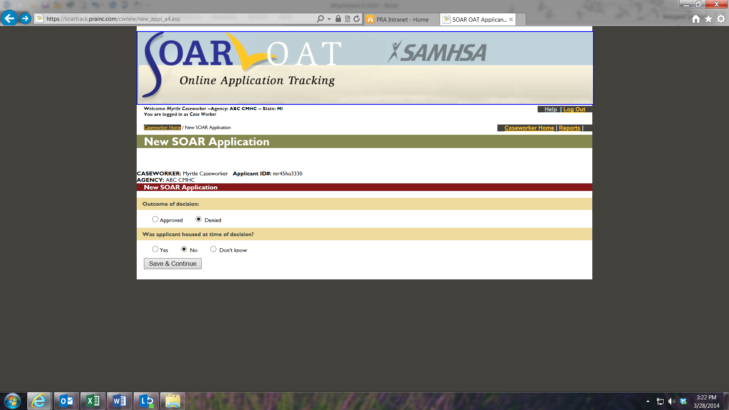This screenshot has height=410, width=729.
Task: Click the Log Out link
Action: pos(574,109)
